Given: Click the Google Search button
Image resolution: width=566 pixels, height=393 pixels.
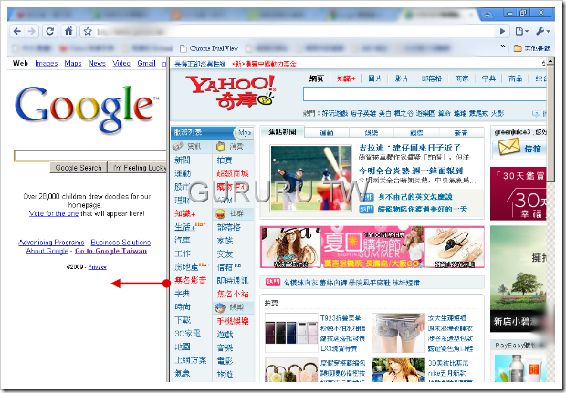Looking at the screenshot, I should click(79, 167).
